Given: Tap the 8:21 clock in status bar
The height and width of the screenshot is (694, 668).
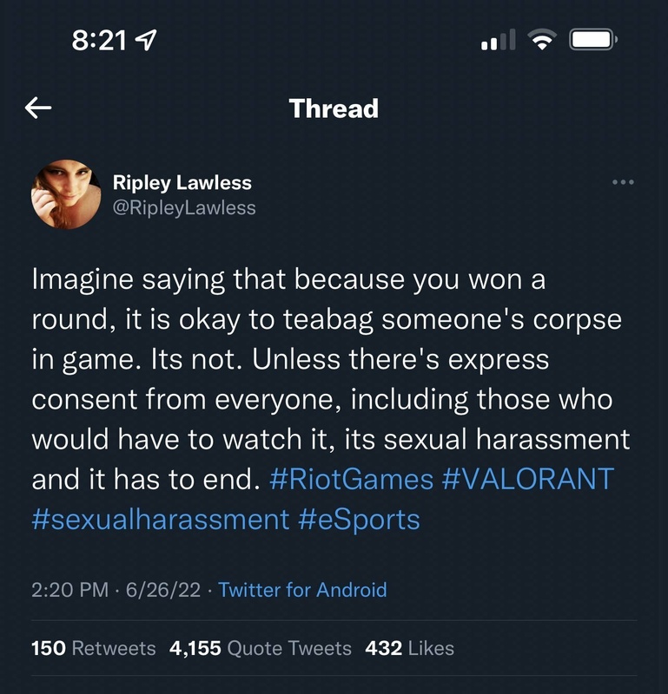Looking at the screenshot, I should (99, 41).
